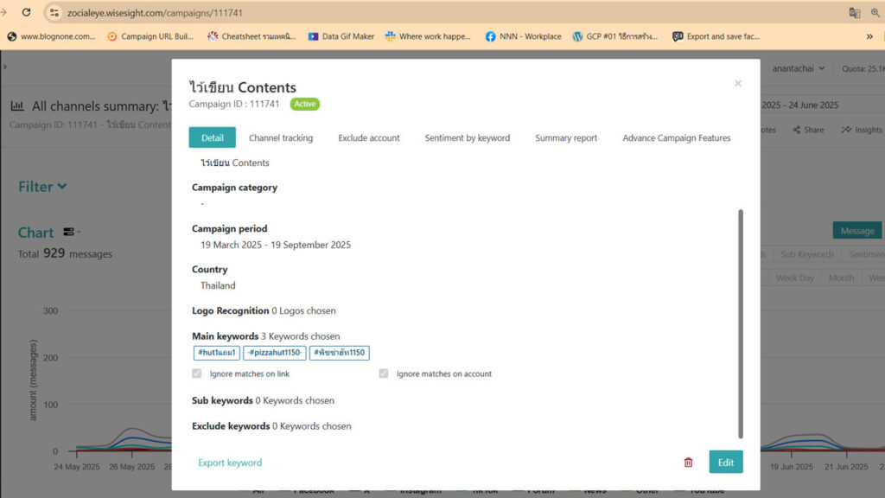Open NNN - Workplace bookmark
Viewport: 885px width, 498px height.
(523, 36)
